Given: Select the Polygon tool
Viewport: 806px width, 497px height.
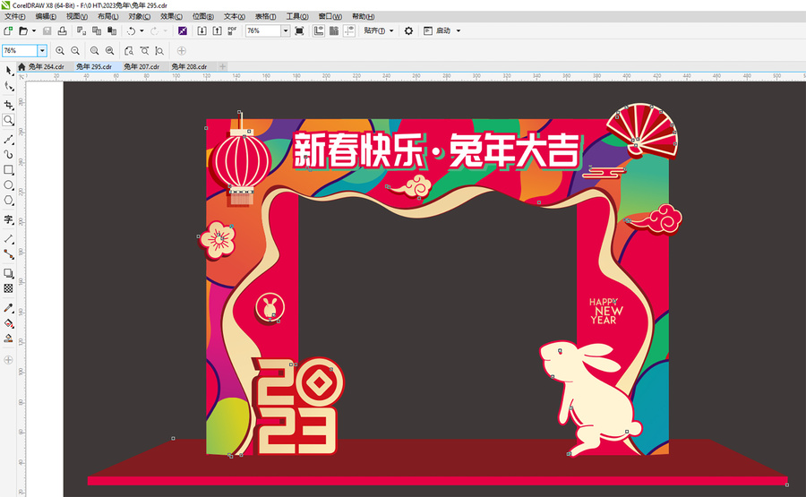Looking at the screenshot, I should pos(8,200).
